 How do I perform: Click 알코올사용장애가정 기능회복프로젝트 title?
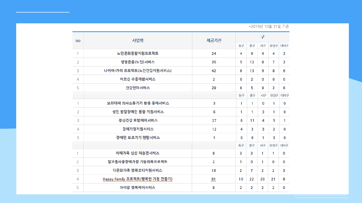pyautogui.click(x=138, y=162)
